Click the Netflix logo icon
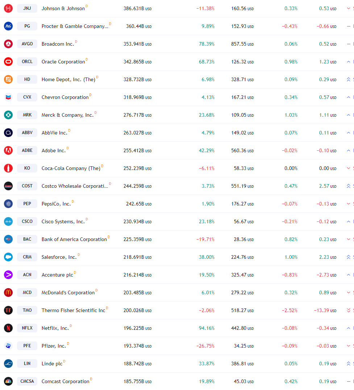 (8, 328)
